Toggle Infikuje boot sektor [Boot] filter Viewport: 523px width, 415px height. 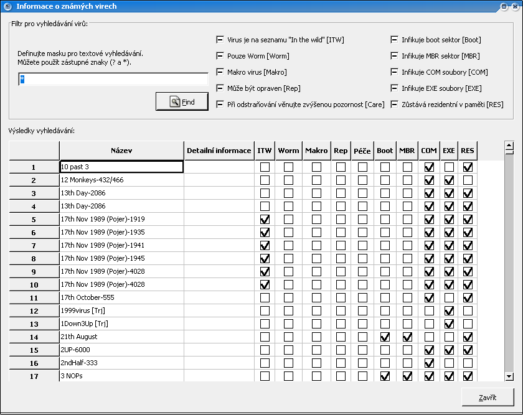click(x=394, y=40)
